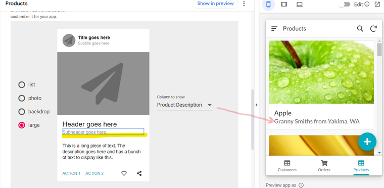Collapse the preview panel with arrow handle
This screenshot has width=384, height=188.
click(x=256, y=105)
